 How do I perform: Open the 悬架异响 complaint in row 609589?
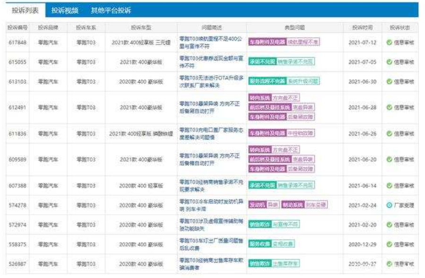point(209,159)
